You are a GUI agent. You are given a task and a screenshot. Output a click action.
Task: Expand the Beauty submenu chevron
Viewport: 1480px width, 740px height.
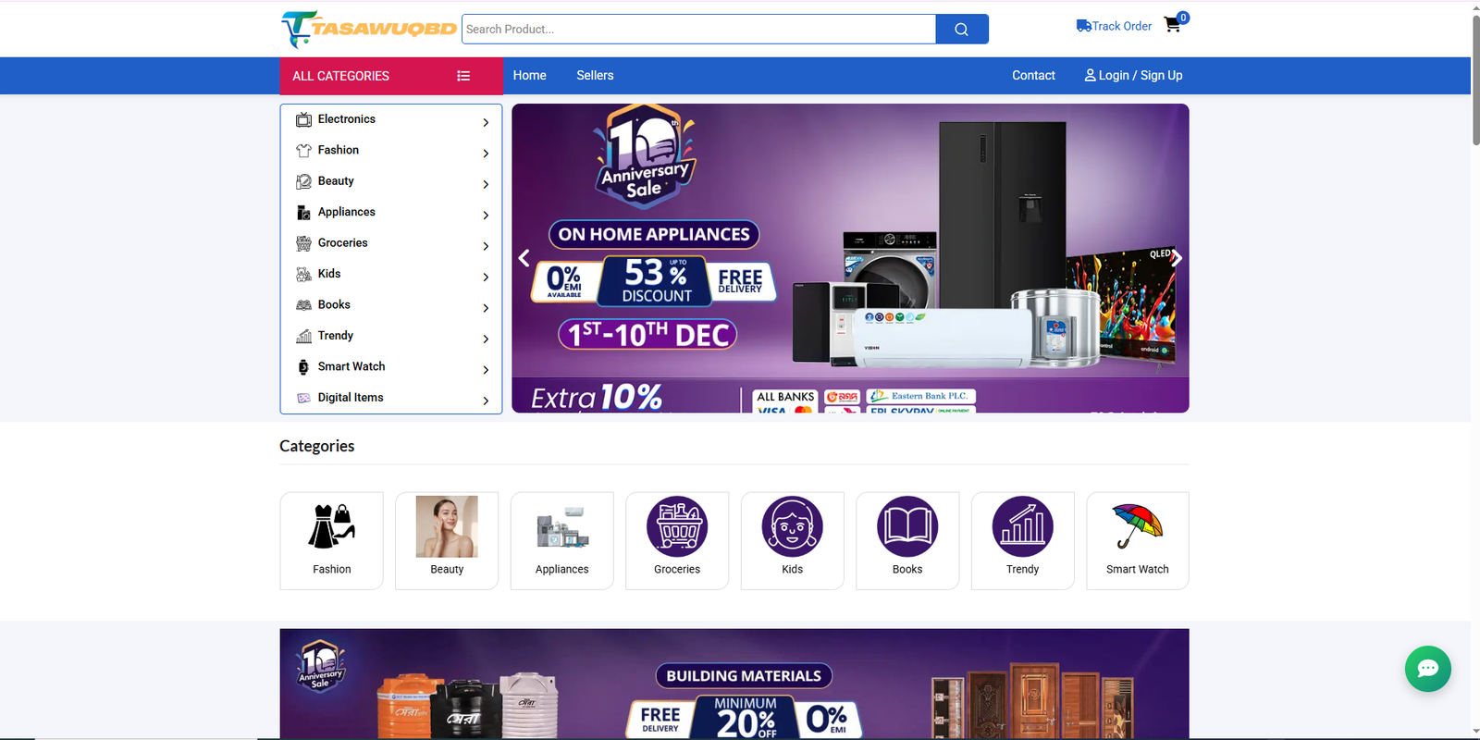coord(486,184)
